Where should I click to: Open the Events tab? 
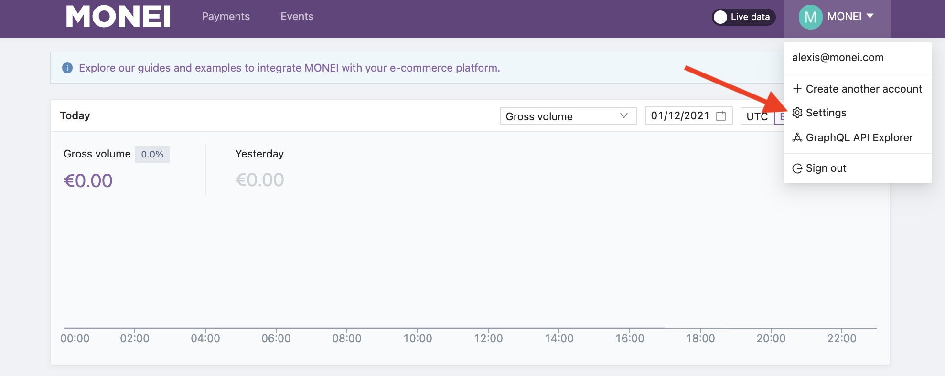tap(297, 17)
